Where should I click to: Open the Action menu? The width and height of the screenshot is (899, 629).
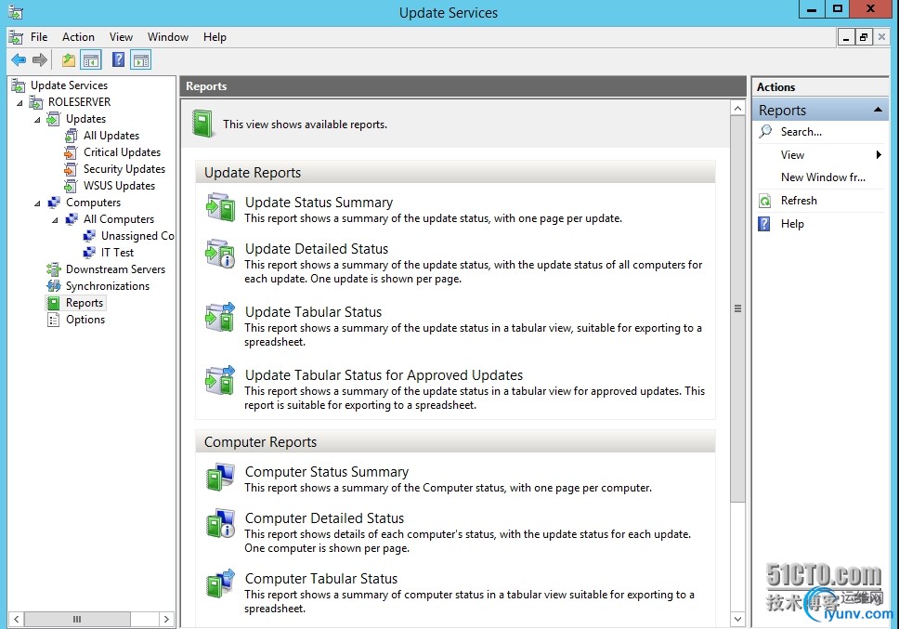coord(79,37)
